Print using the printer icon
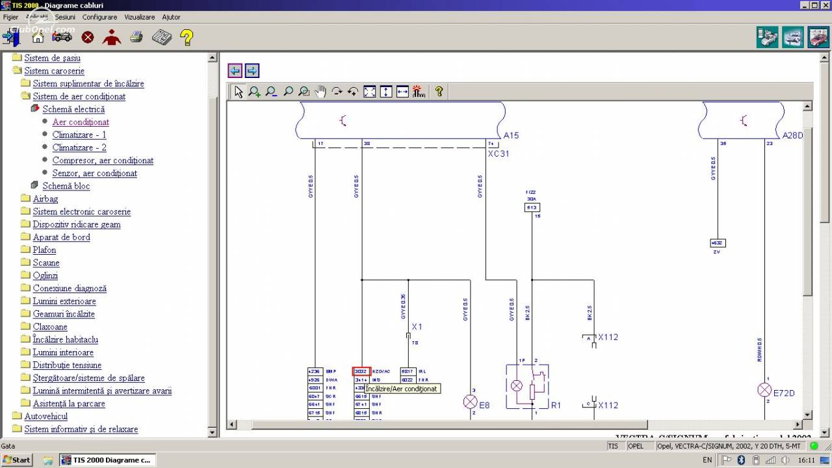This screenshot has width=832, height=468. click(x=136, y=37)
